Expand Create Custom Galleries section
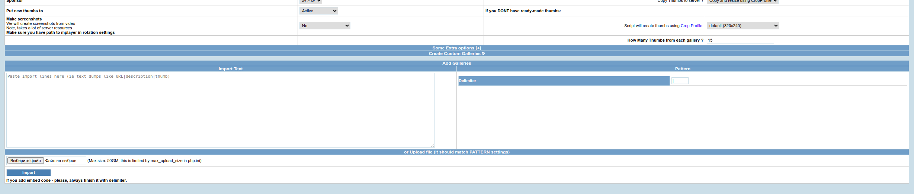 (456, 54)
